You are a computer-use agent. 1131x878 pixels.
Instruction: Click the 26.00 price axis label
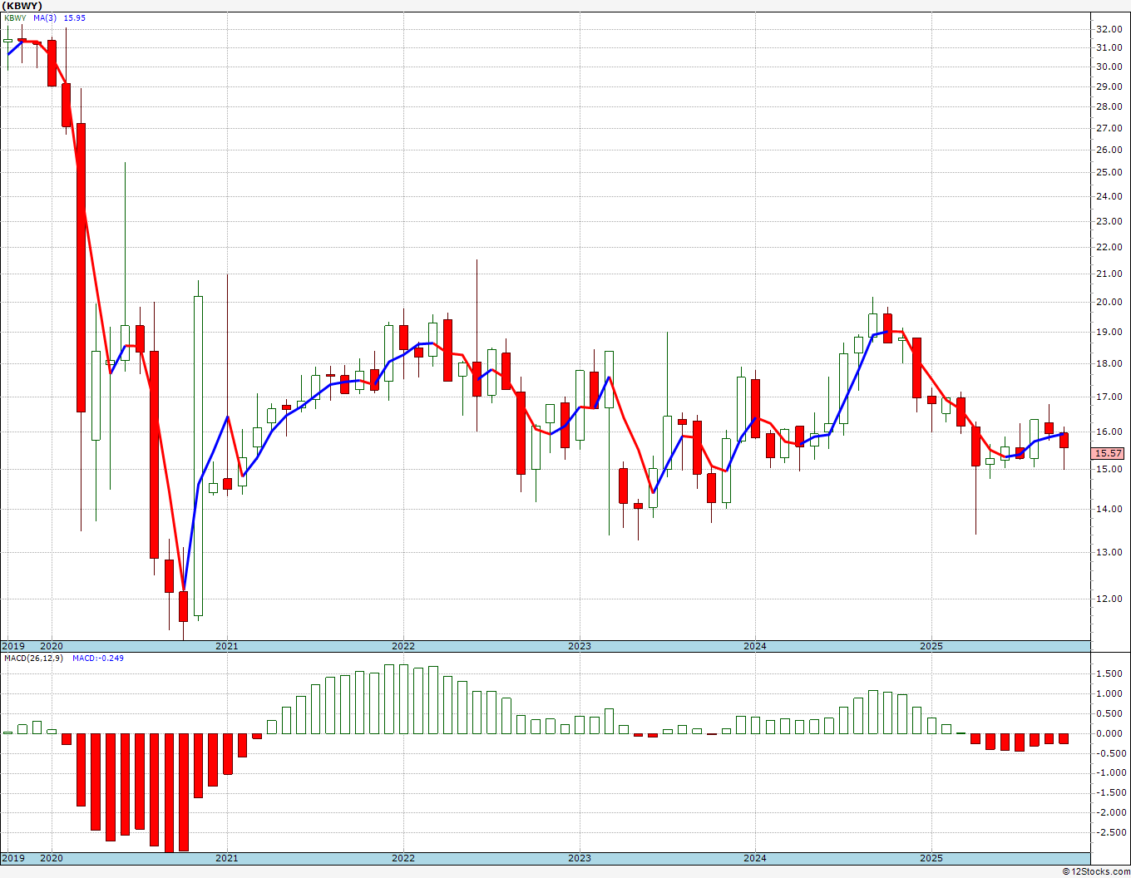pos(1109,150)
